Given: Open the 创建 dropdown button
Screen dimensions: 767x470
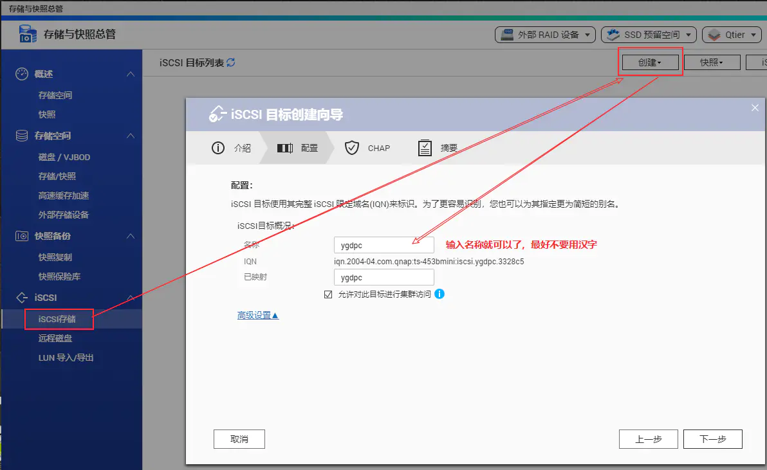Looking at the screenshot, I should 650,62.
